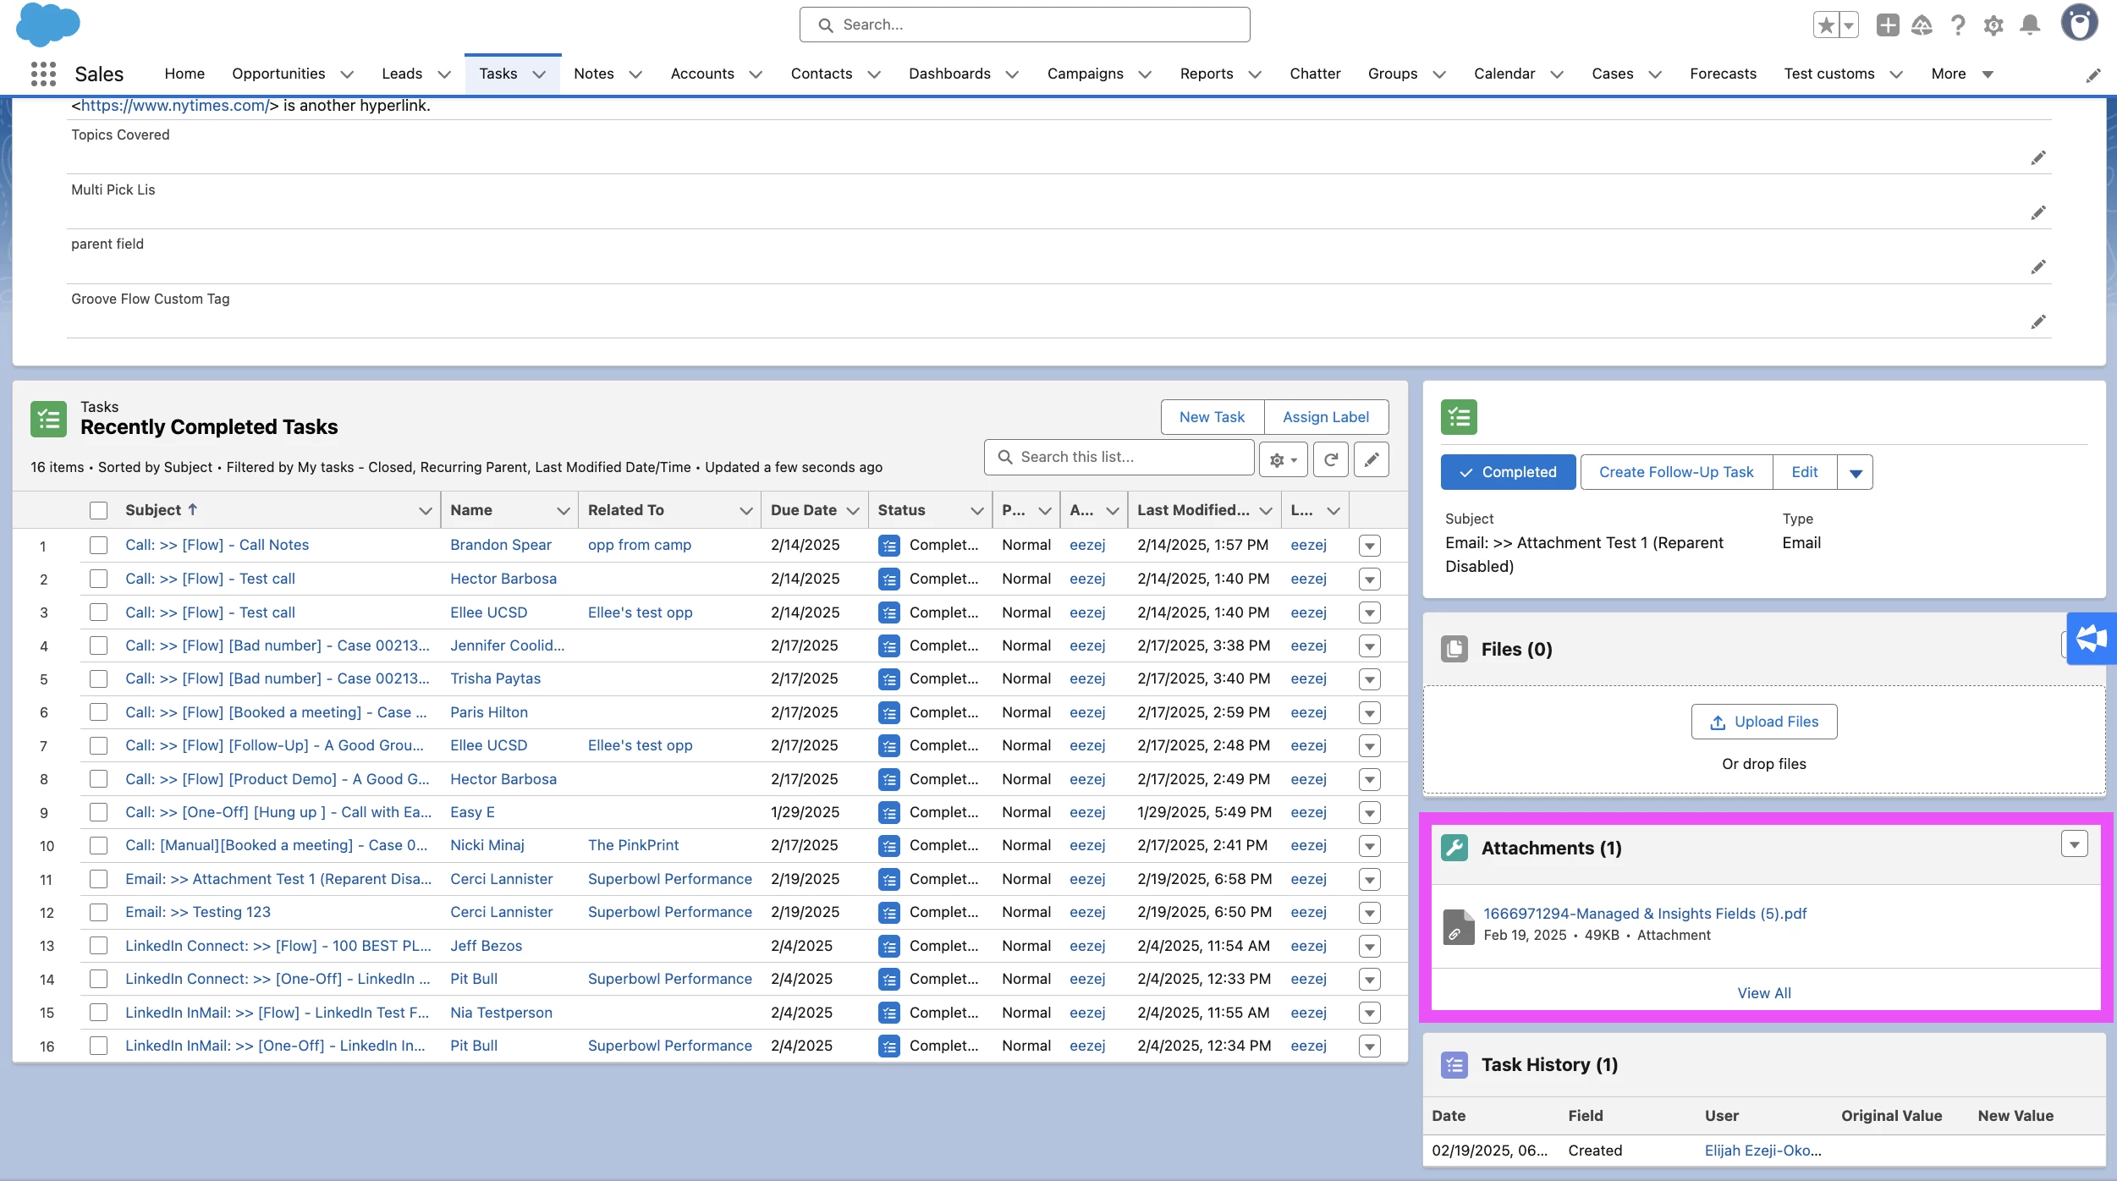Click the Create Follow-Up Task button
The image size is (2117, 1181).
(x=1675, y=473)
